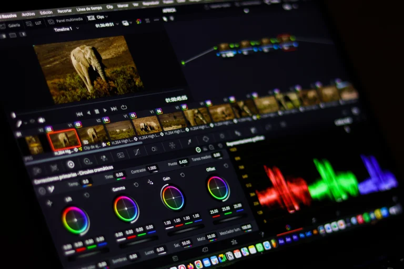Select clip 06 thumbnail
The image size is (404, 269).
tap(172, 121)
